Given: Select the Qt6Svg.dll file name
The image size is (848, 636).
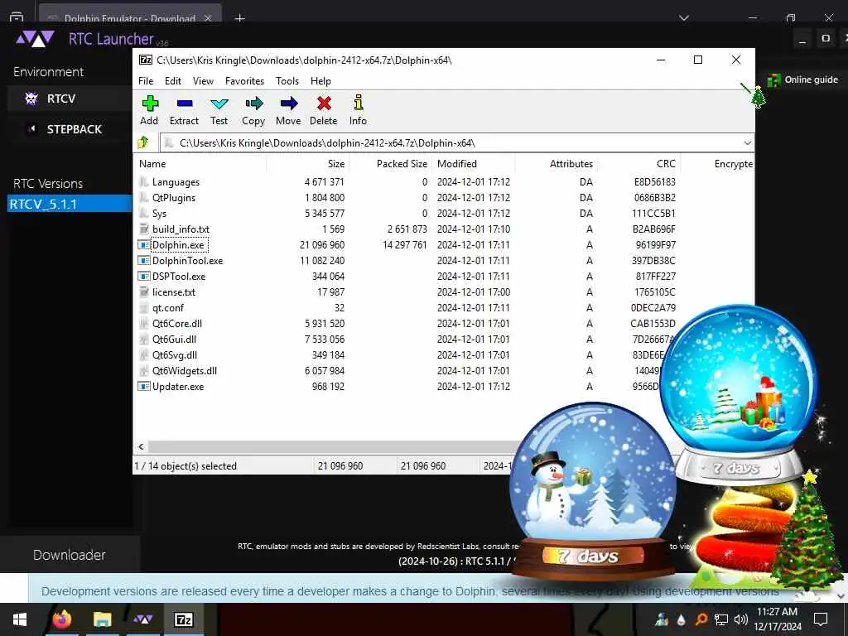Looking at the screenshot, I should [x=175, y=355].
